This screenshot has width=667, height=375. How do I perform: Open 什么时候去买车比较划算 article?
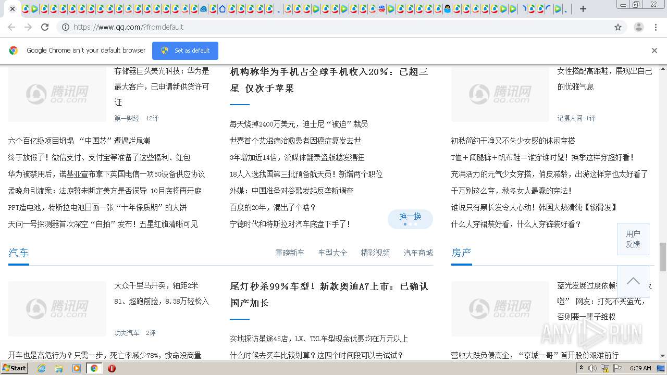(317, 355)
